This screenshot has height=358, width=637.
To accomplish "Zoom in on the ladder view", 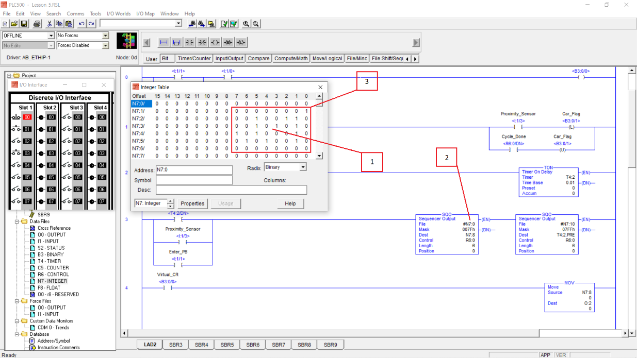I will pos(247,24).
